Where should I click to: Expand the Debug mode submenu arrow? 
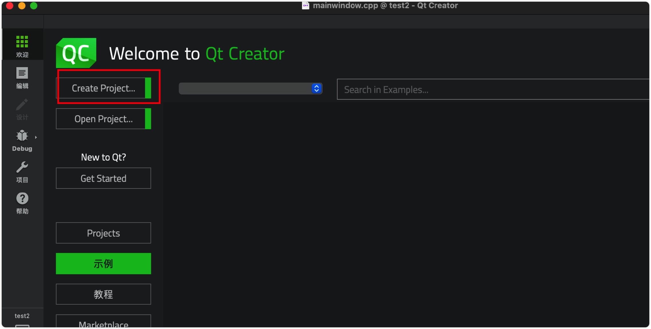[x=36, y=137]
